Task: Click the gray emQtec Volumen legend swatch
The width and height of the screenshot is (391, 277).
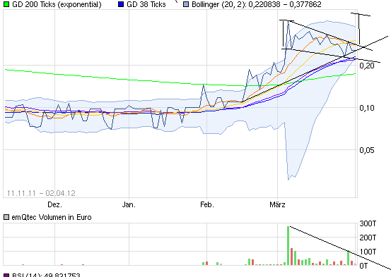Action: pos(6,217)
